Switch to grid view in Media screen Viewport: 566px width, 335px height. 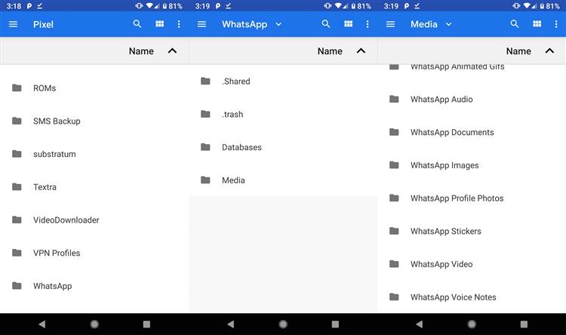click(537, 24)
